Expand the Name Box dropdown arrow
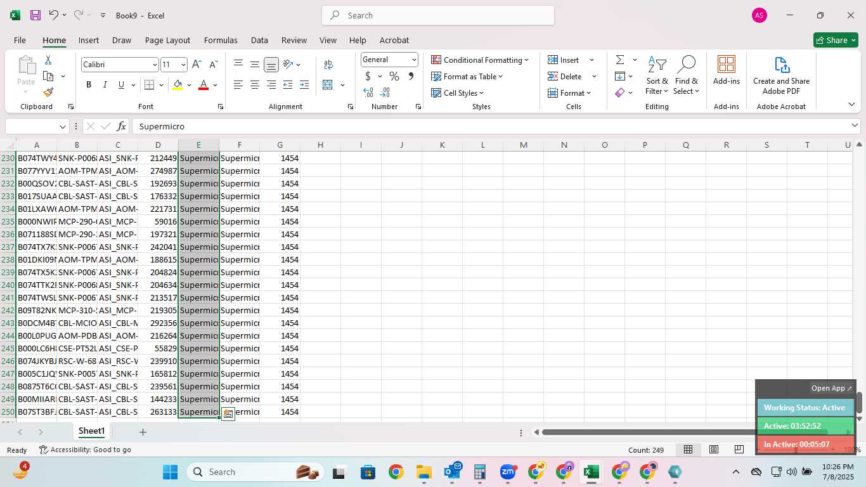This screenshot has height=487, width=866. coord(63,127)
